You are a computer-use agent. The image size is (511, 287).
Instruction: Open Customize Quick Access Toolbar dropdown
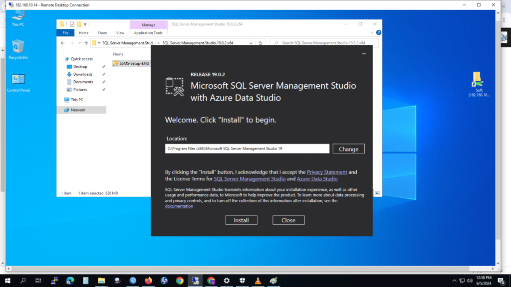tap(85, 24)
